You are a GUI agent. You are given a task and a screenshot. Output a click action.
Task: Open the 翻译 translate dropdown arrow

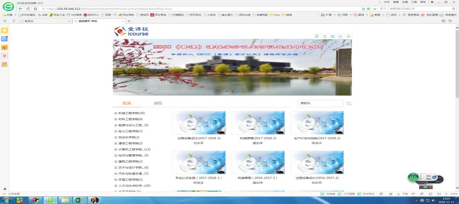pos(367,15)
